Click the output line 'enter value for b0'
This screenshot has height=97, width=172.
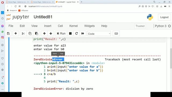49,49
